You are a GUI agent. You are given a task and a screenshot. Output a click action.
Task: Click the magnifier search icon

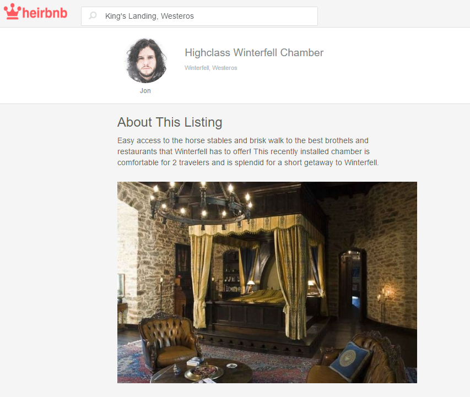pyautogui.click(x=93, y=15)
